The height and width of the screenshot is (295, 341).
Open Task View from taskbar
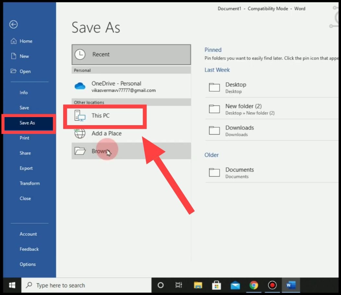179,285
